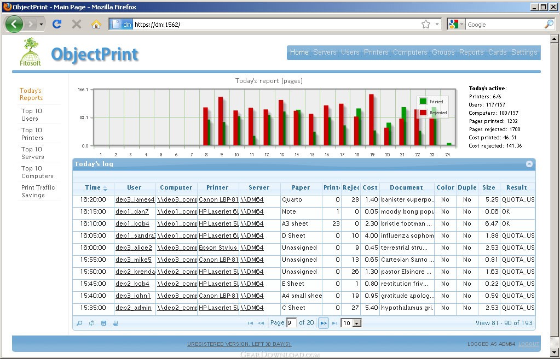Open the Servers menu item

325,52
